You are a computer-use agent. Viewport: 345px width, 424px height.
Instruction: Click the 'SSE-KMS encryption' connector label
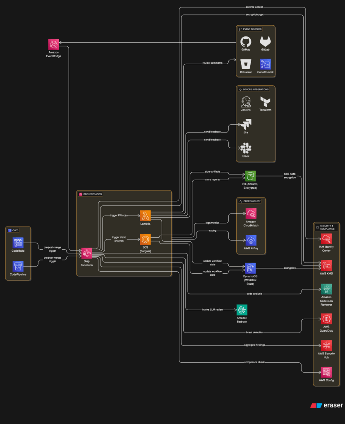290,176
